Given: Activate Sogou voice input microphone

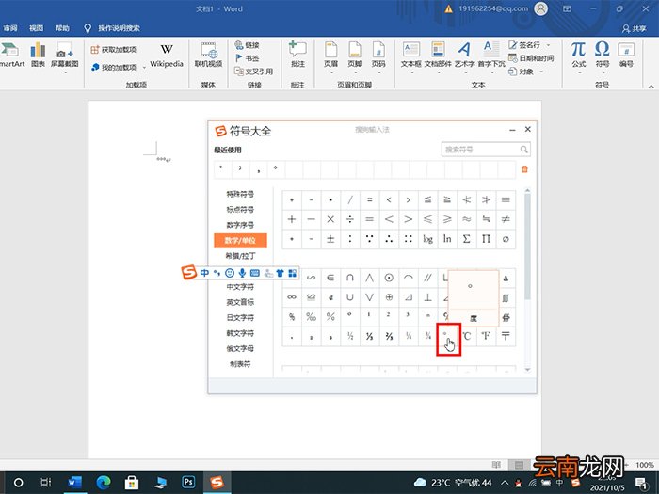Looking at the screenshot, I should click(x=242, y=273).
